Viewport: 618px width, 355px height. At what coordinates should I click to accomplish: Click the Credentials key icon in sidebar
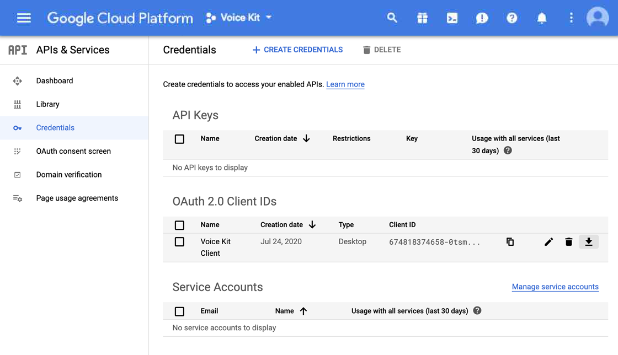coord(17,128)
